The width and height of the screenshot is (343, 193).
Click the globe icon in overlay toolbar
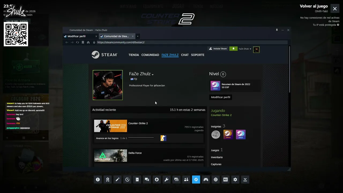(x=216, y=180)
